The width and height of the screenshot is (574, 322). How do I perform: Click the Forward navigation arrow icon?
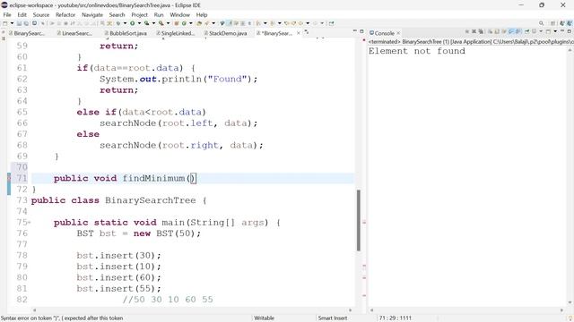[315, 23]
